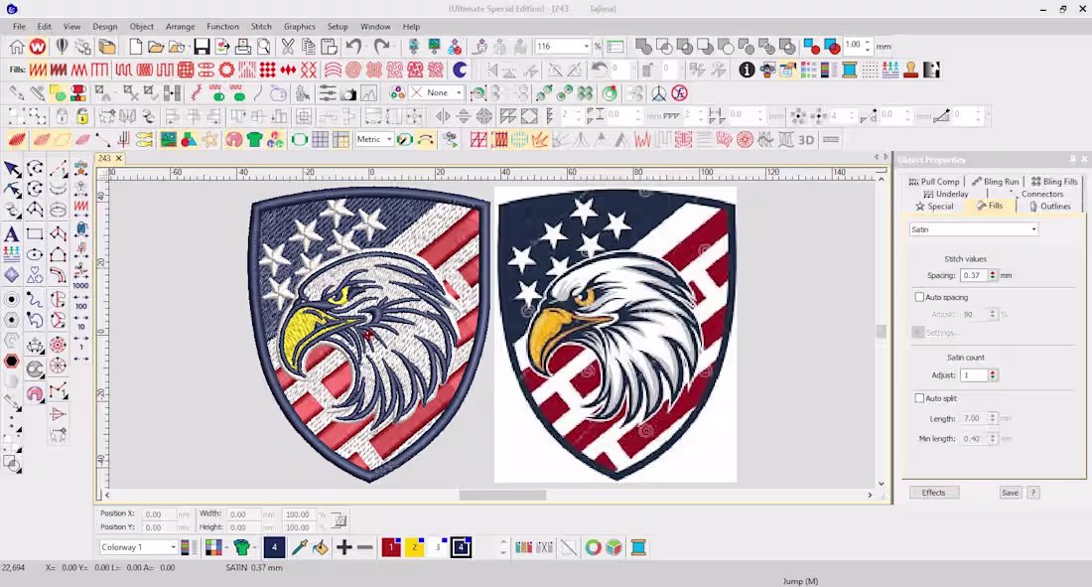Switch to the Bling Fills tab
Screen dimensions: 1092x587
tap(1054, 181)
